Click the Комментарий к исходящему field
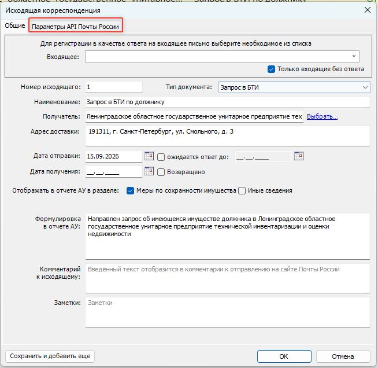 pos(227,278)
